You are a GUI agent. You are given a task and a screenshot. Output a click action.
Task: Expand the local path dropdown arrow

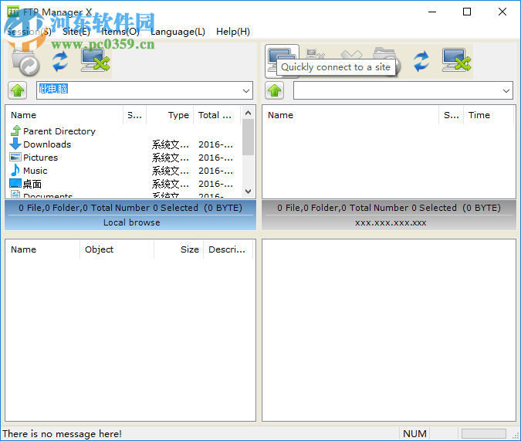(246, 90)
